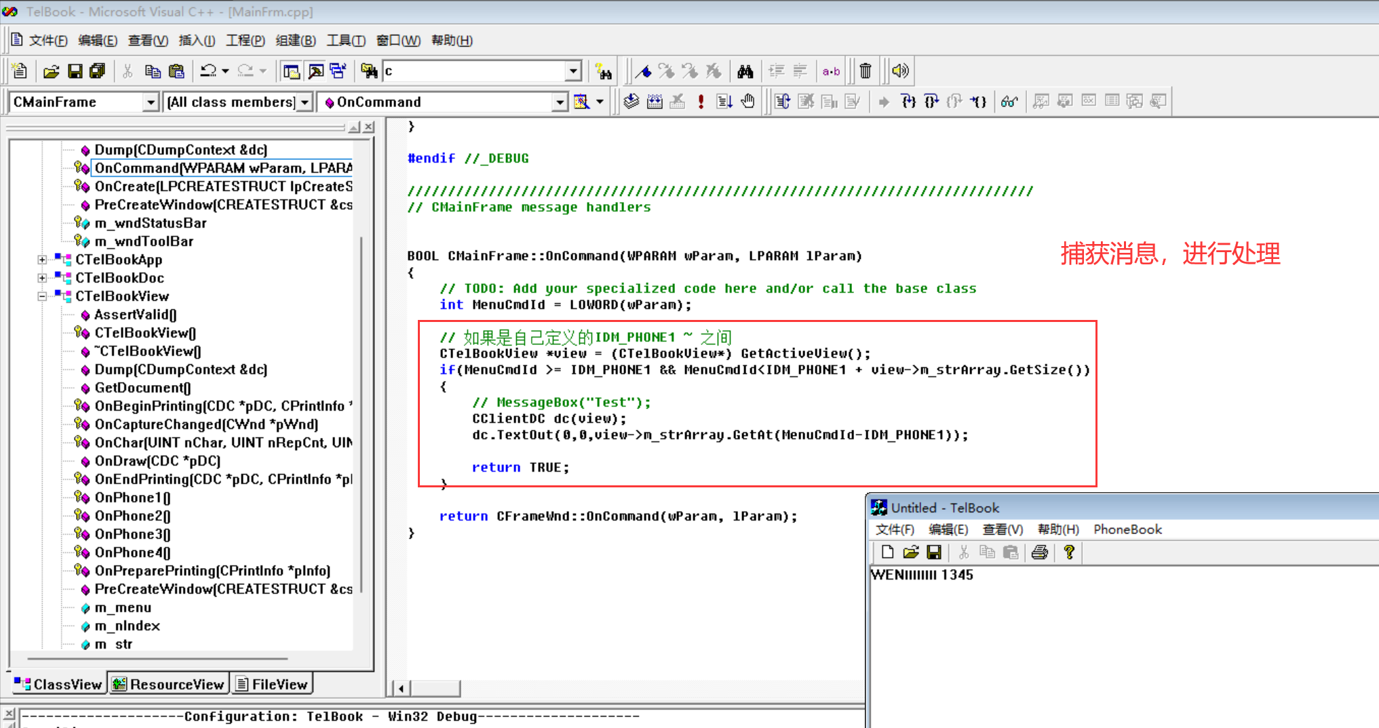Open the OnCommand member dropdown
The width and height of the screenshot is (1379, 728).
click(560, 102)
